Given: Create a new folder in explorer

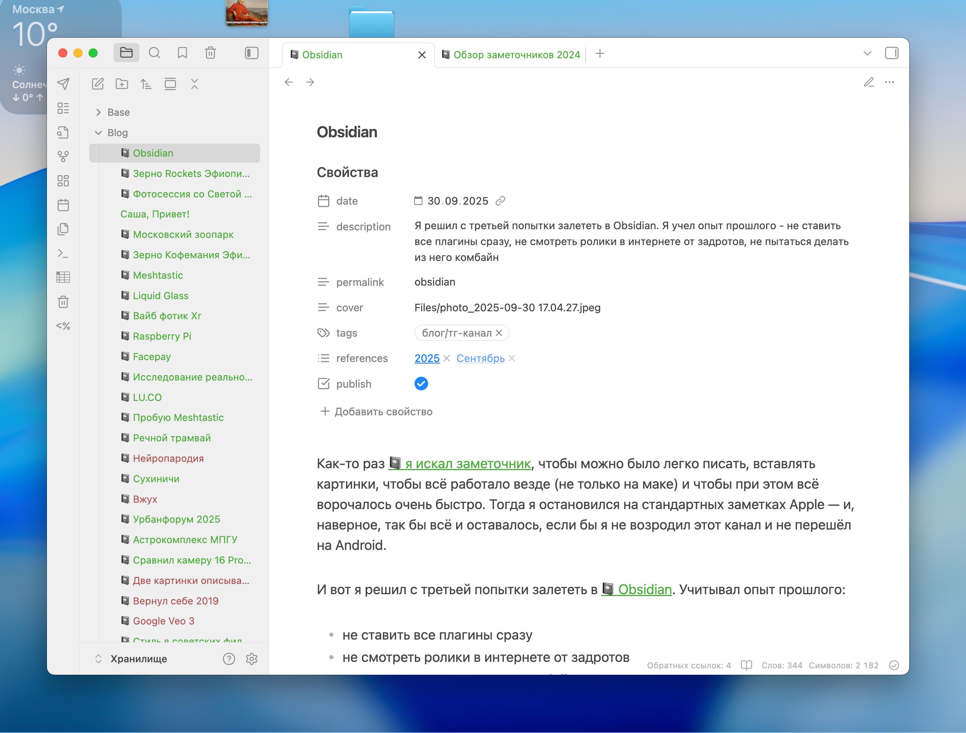Looking at the screenshot, I should pos(122,84).
